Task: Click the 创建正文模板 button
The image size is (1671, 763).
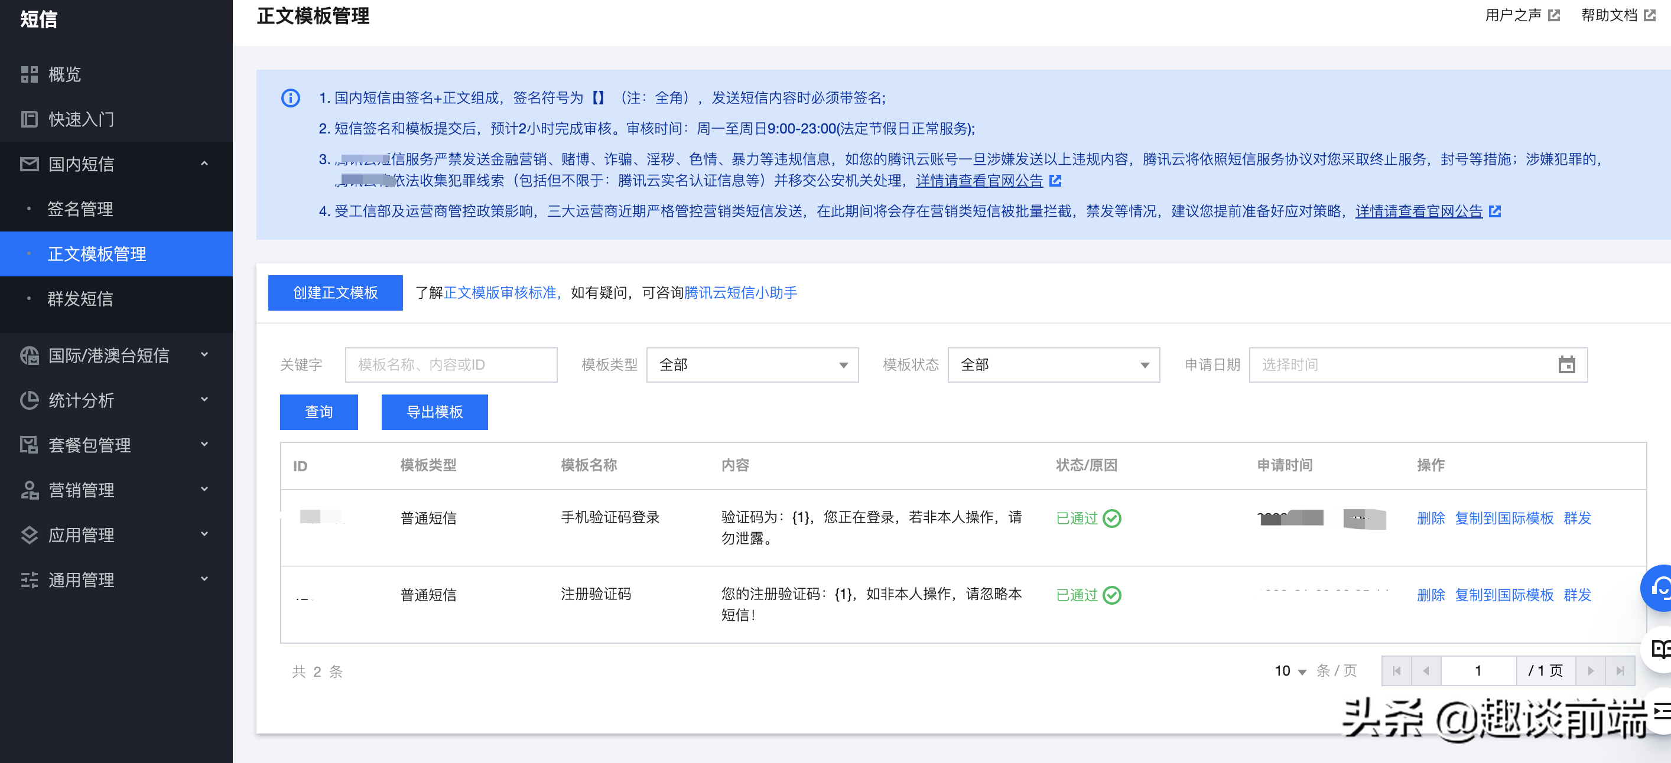Action: coord(336,293)
